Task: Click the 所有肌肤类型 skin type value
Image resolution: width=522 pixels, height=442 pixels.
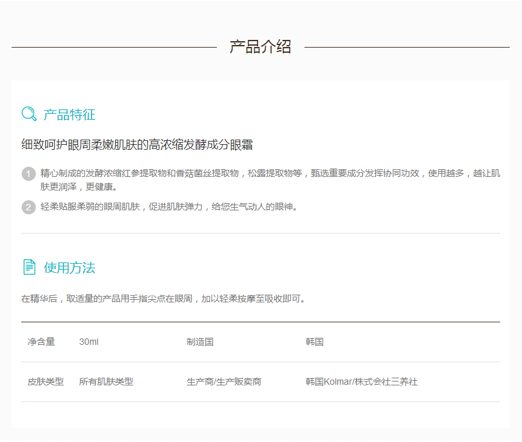Action: tap(106, 382)
